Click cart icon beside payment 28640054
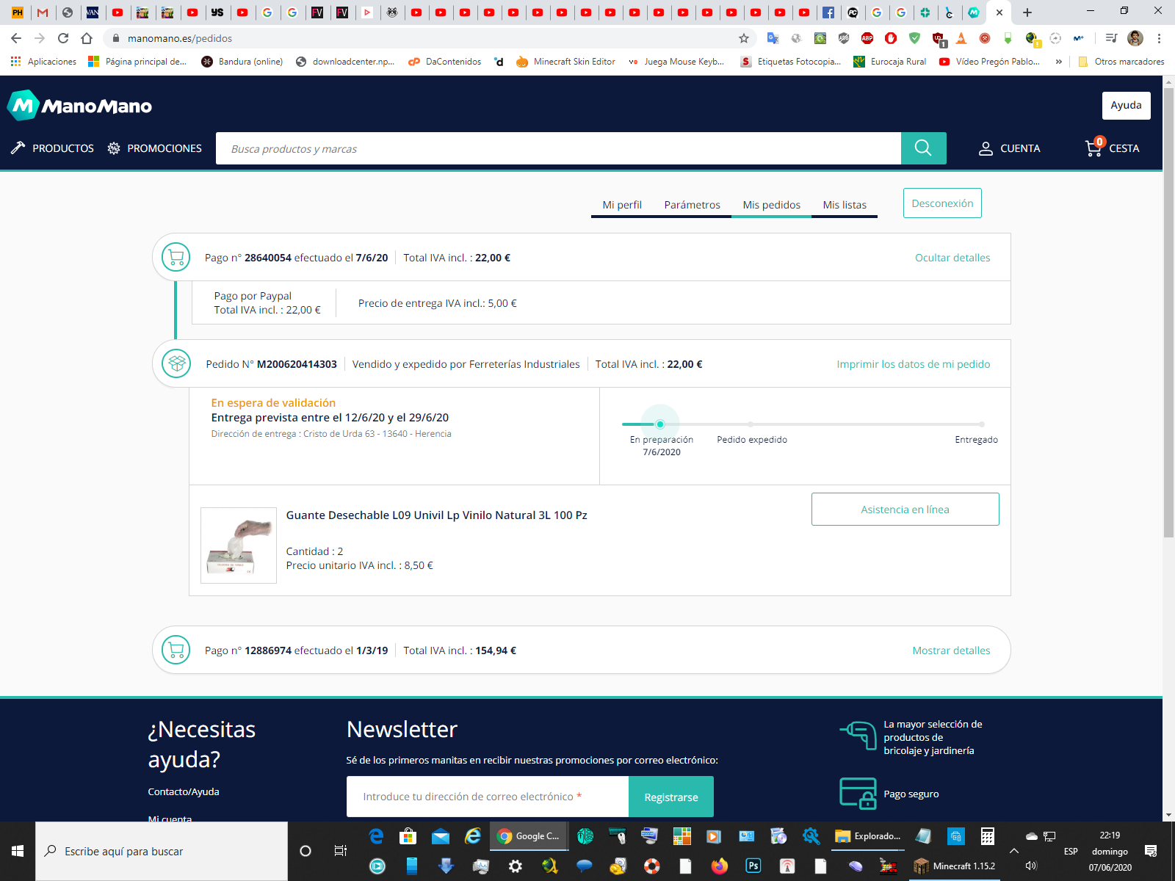The height and width of the screenshot is (881, 1175). [x=176, y=257]
